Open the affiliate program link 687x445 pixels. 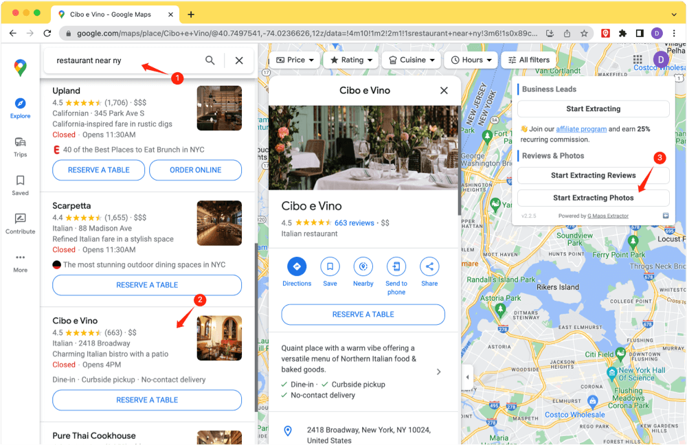(581, 129)
